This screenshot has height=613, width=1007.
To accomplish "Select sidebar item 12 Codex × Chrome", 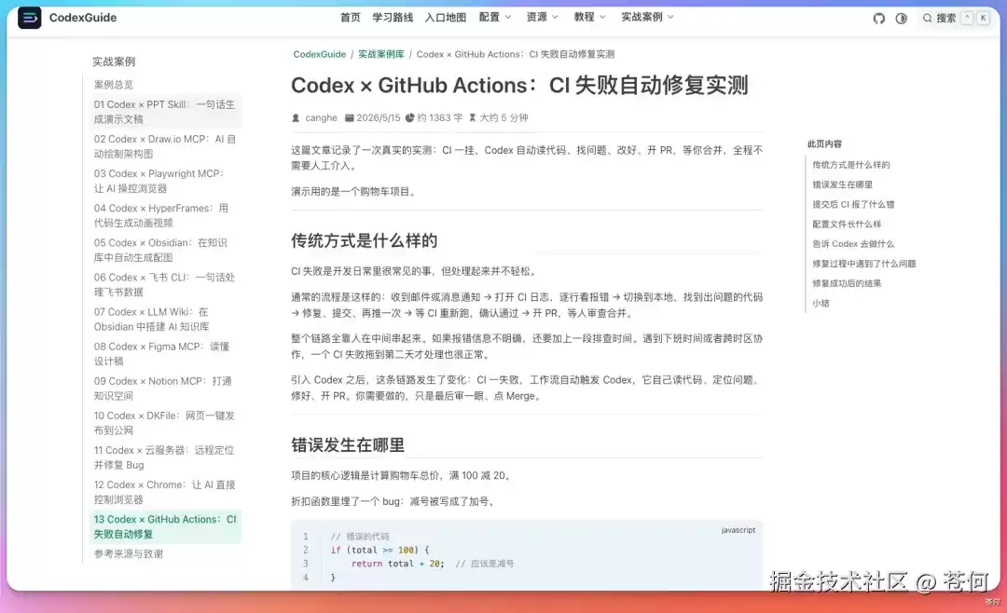I will click(165, 492).
